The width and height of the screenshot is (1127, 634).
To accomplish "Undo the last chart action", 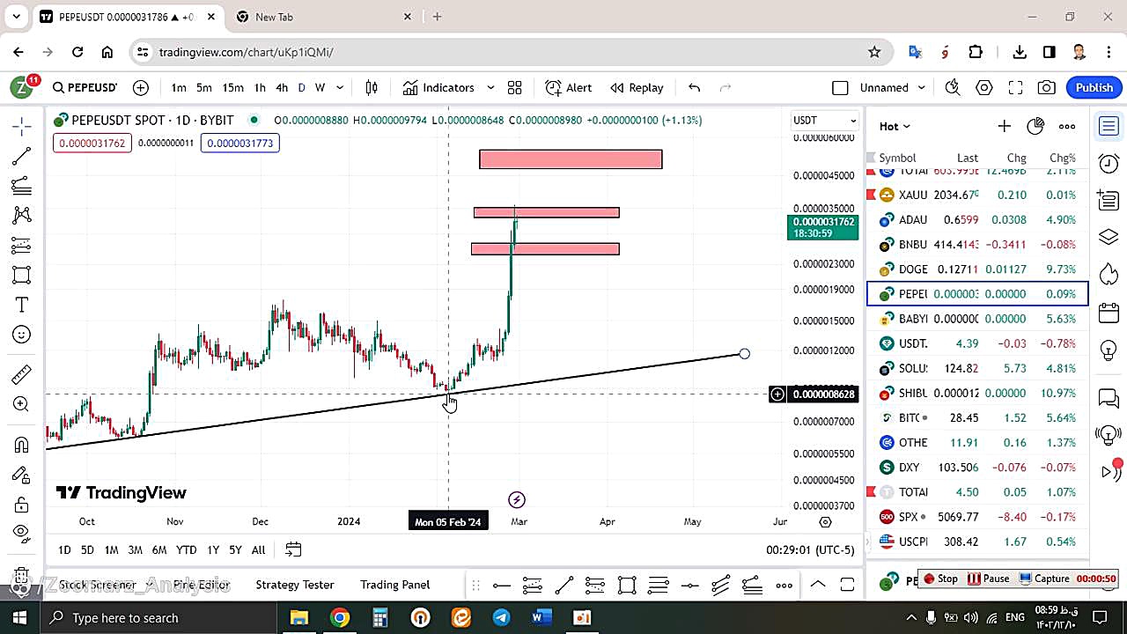I will click(694, 87).
